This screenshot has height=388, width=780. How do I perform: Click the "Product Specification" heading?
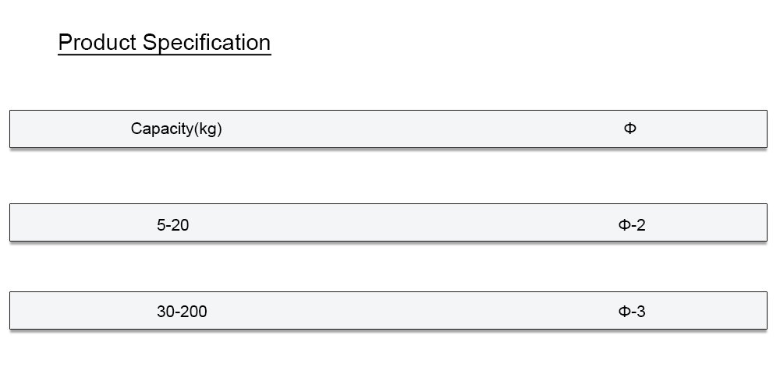[x=165, y=42]
